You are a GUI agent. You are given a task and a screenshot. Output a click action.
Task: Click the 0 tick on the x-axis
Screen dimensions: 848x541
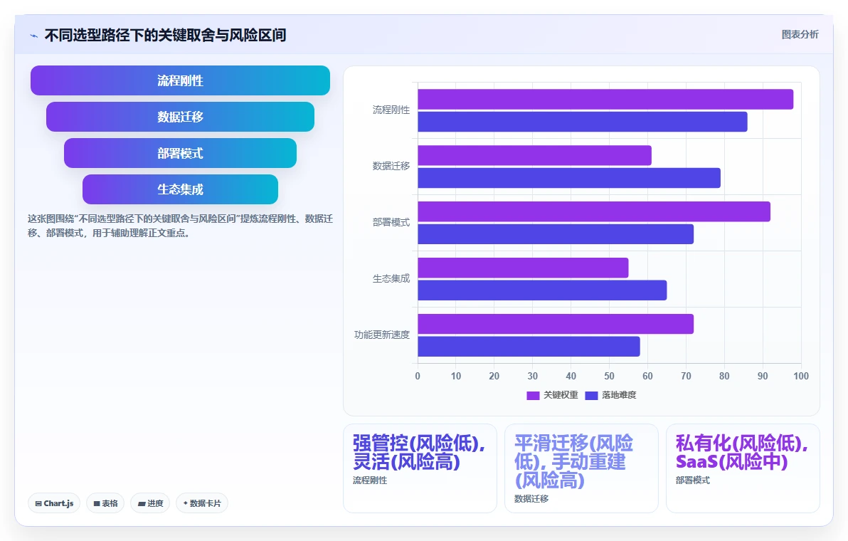pyautogui.click(x=418, y=376)
